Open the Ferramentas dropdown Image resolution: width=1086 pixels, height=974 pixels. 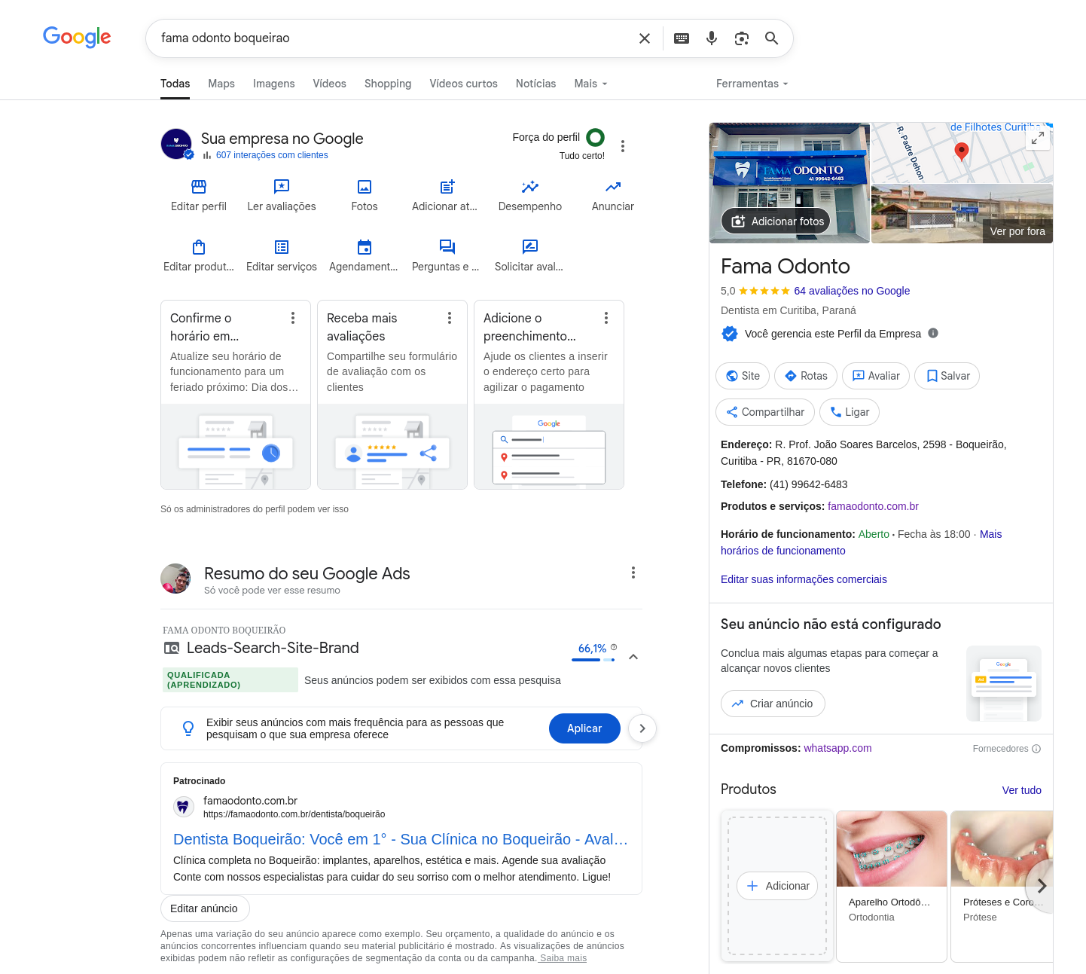pos(752,84)
